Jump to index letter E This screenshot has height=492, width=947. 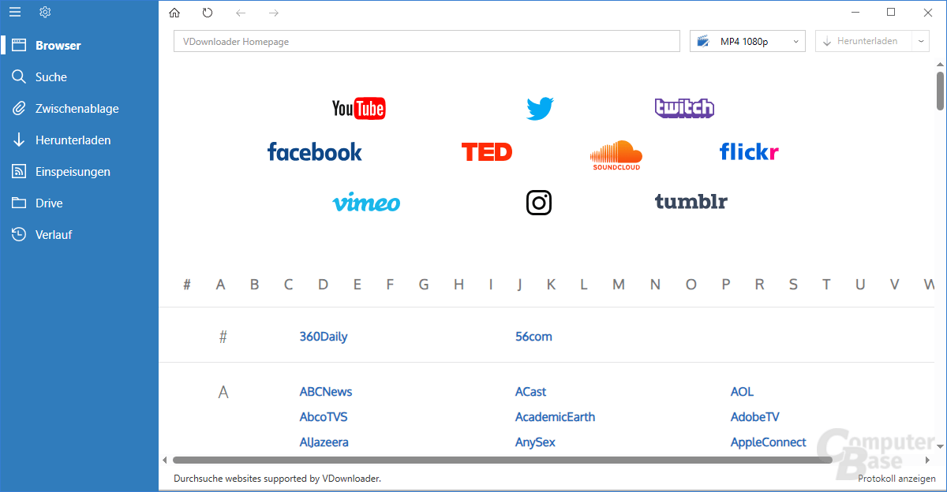pos(357,285)
